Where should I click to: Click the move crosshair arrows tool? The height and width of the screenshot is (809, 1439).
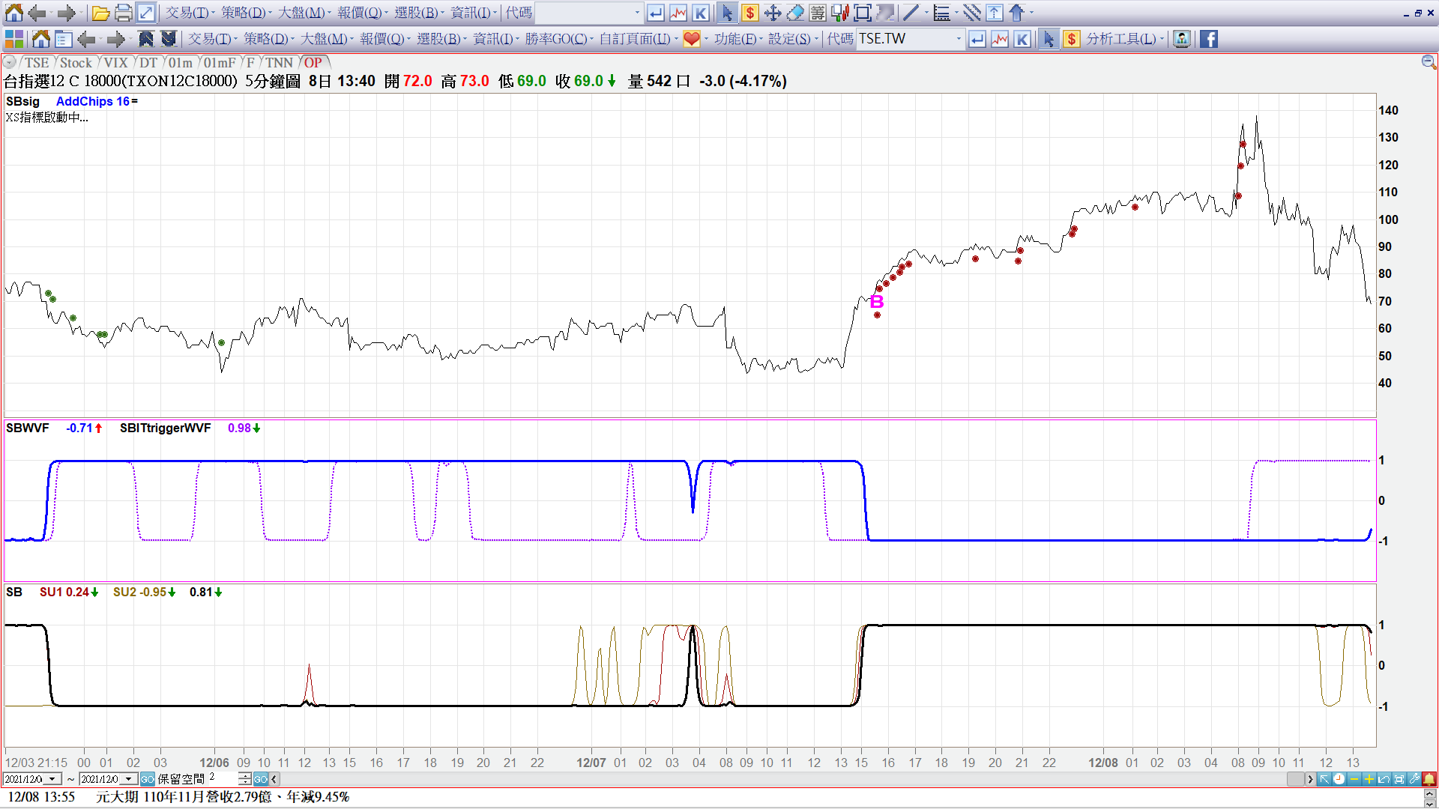click(x=773, y=13)
